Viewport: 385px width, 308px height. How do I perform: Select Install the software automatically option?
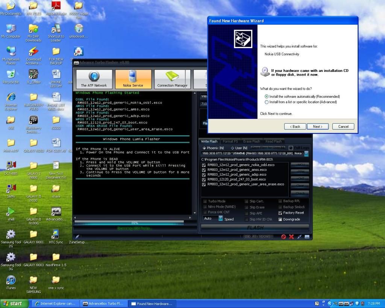[267, 97]
